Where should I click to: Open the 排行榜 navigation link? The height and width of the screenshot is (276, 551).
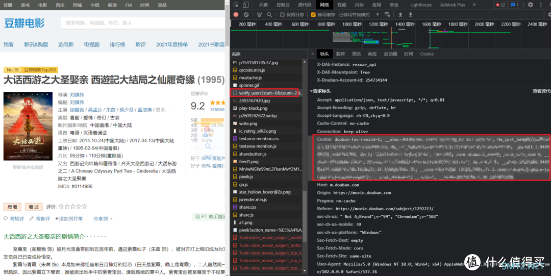[117, 45]
